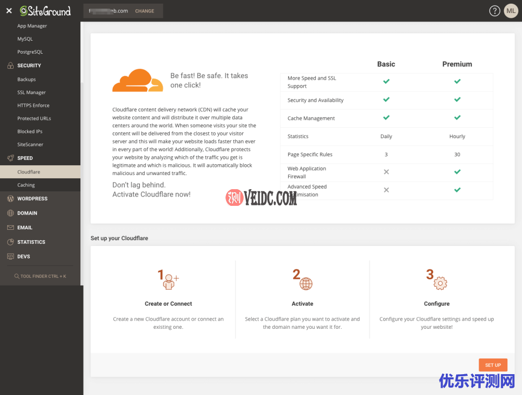Viewport: 522px width, 395px height.
Task: Click the Domain globe icon
Action: [10, 213]
